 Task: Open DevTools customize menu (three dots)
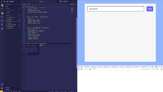tap(159, 67)
